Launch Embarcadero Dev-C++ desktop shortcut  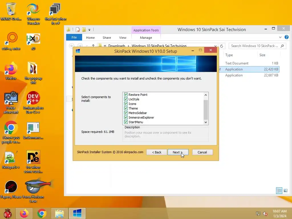[x=33, y=102]
